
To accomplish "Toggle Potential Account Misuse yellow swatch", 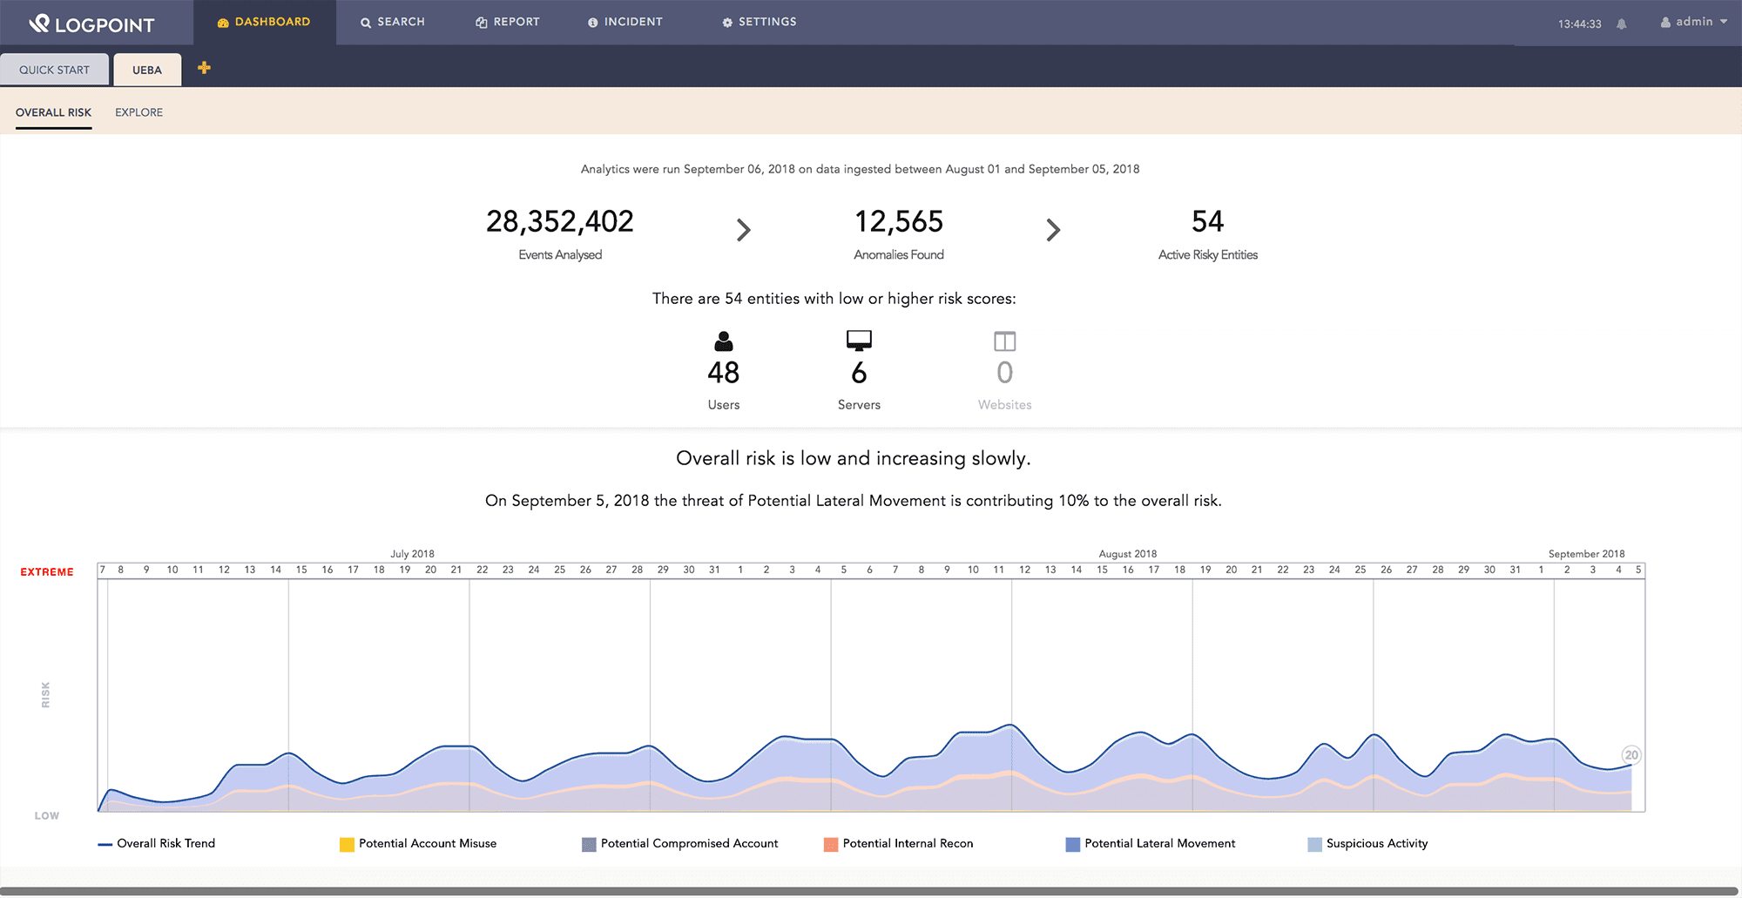I will 347,844.
